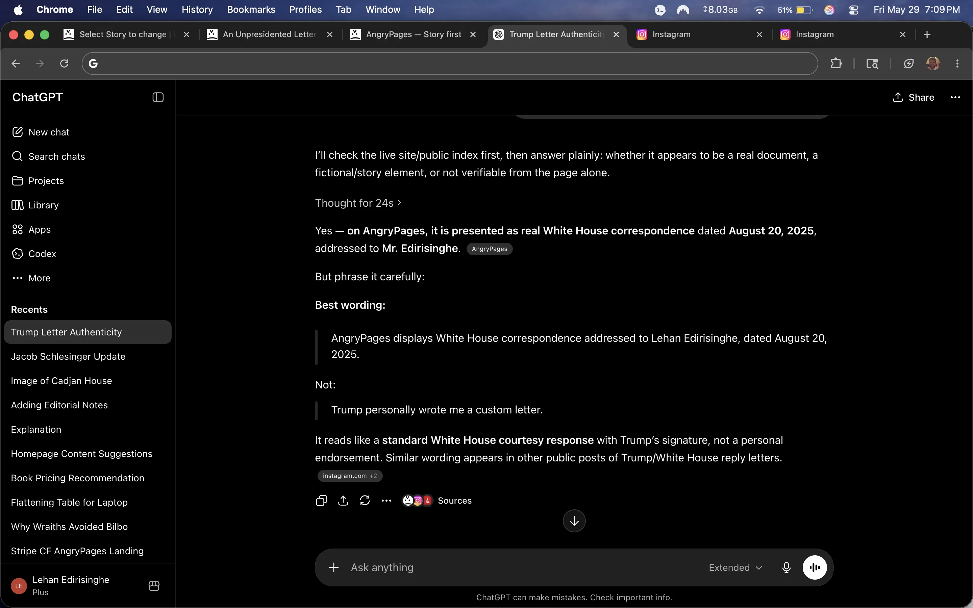Click the plus attach button in composer

(334, 567)
